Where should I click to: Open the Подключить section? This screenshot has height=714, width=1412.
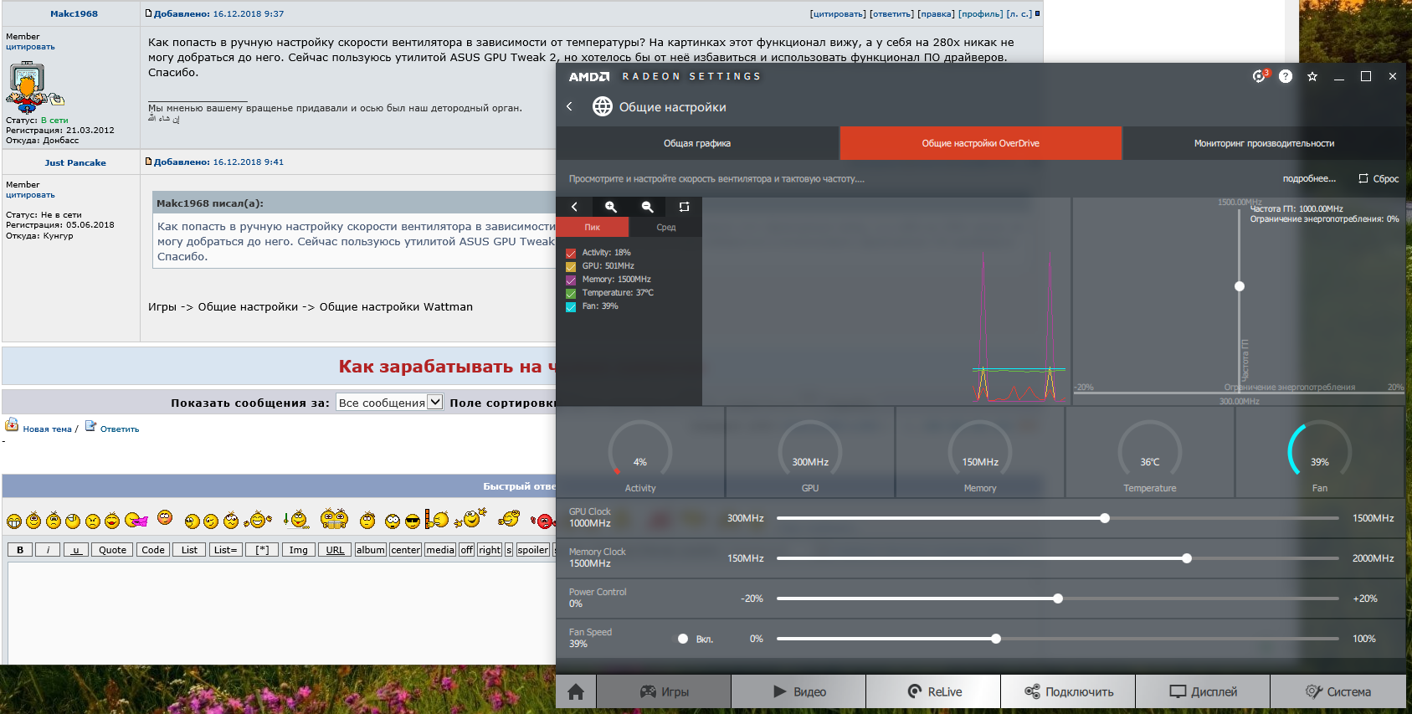(x=1069, y=691)
